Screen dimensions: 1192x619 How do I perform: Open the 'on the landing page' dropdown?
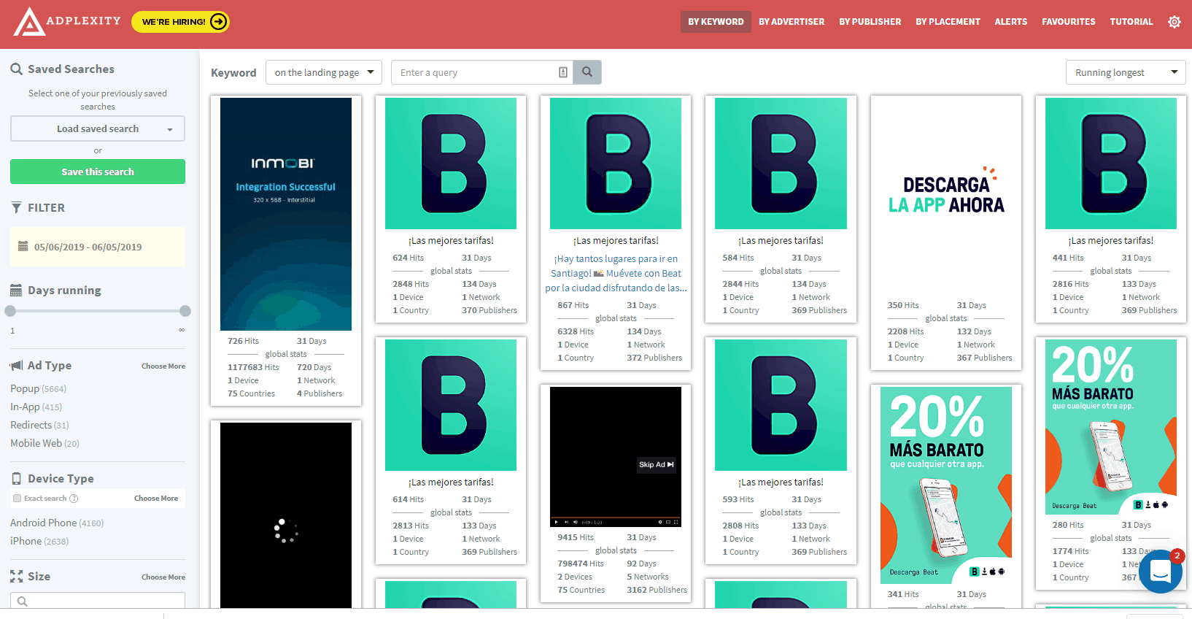pyautogui.click(x=324, y=72)
